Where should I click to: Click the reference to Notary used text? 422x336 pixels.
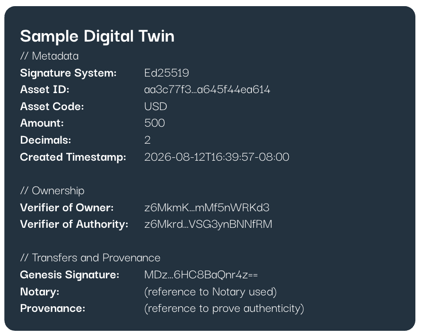[210, 292]
